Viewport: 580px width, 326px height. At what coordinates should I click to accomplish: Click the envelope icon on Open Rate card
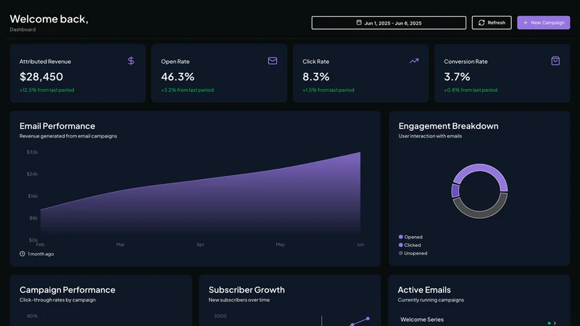pyautogui.click(x=273, y=61)
